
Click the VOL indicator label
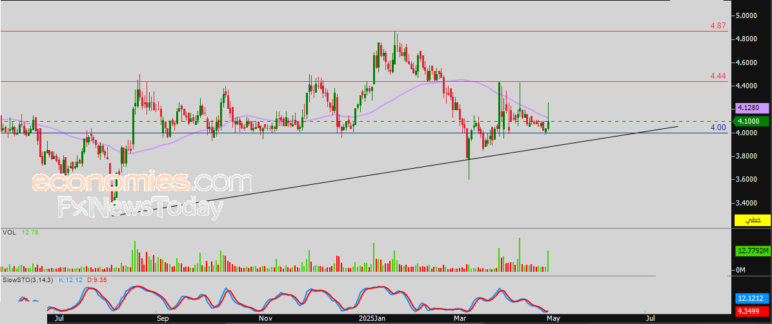(x=8, y=232)
